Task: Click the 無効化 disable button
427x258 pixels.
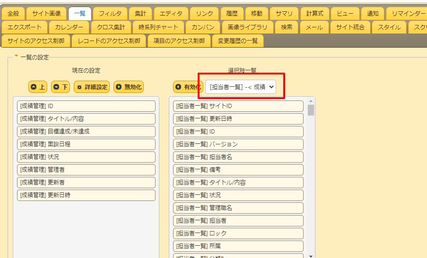Action: pyautogui.click(x=129, y=87)
